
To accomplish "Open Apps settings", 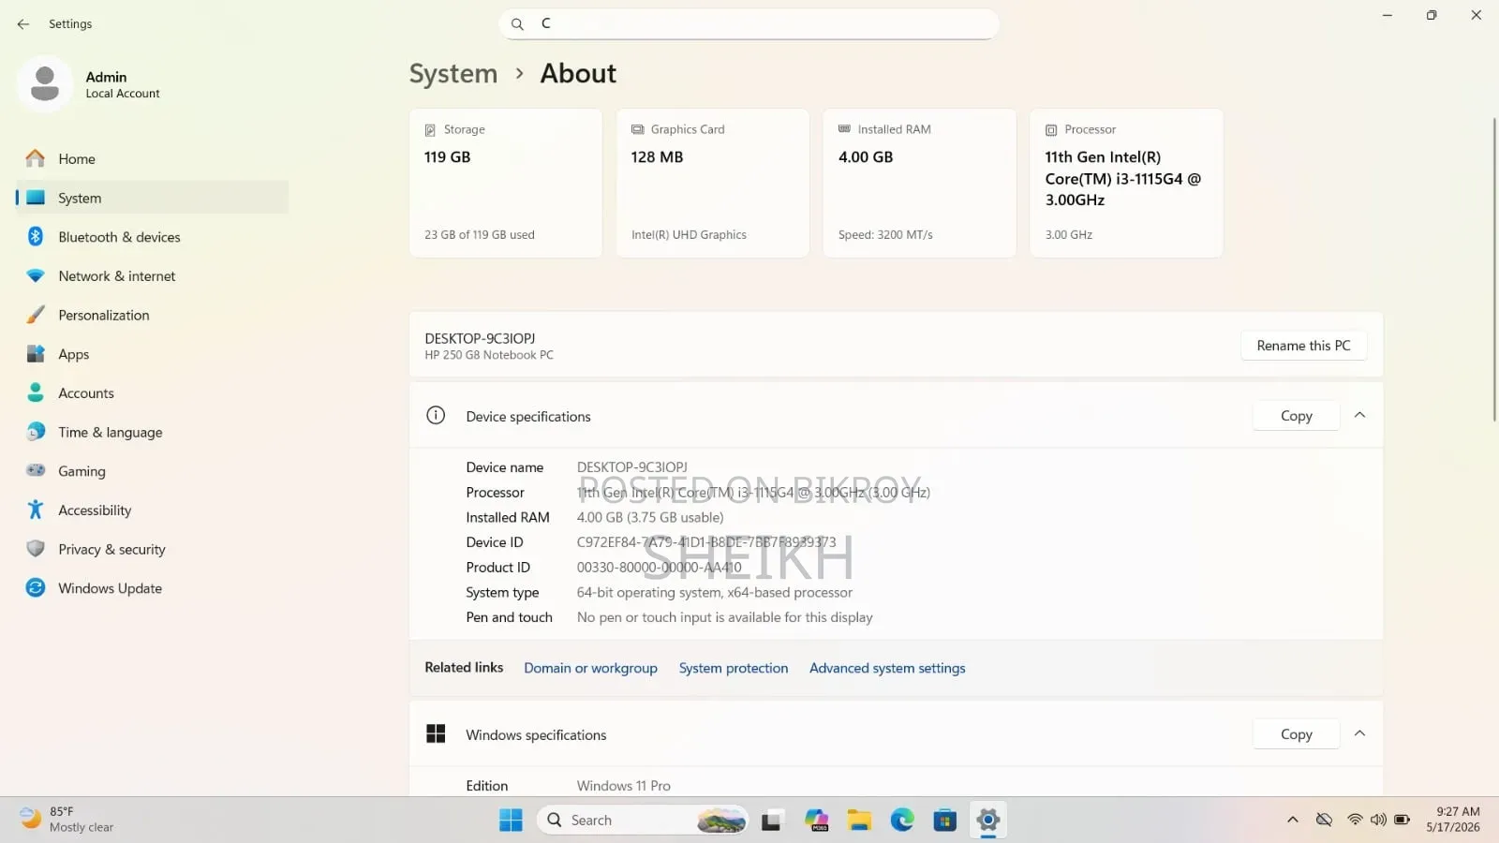I will tap(153, 354).
